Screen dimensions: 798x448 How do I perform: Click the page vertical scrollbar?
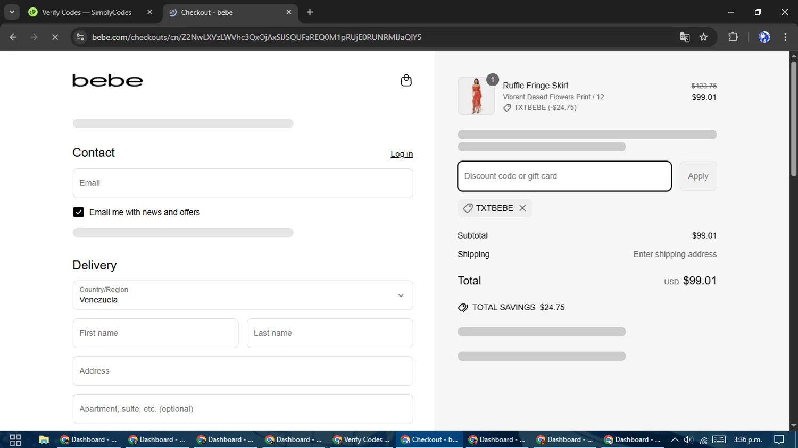pyautogui.click(x=794, y=120)
